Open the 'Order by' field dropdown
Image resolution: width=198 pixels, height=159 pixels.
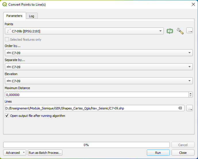(190, 53)
